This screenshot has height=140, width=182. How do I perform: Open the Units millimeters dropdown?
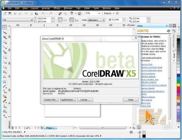coord(96,20)
